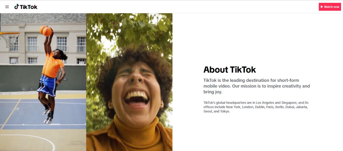The image size is (343, 151).
Task: Click the Watch now button
Action: (330, 7)
